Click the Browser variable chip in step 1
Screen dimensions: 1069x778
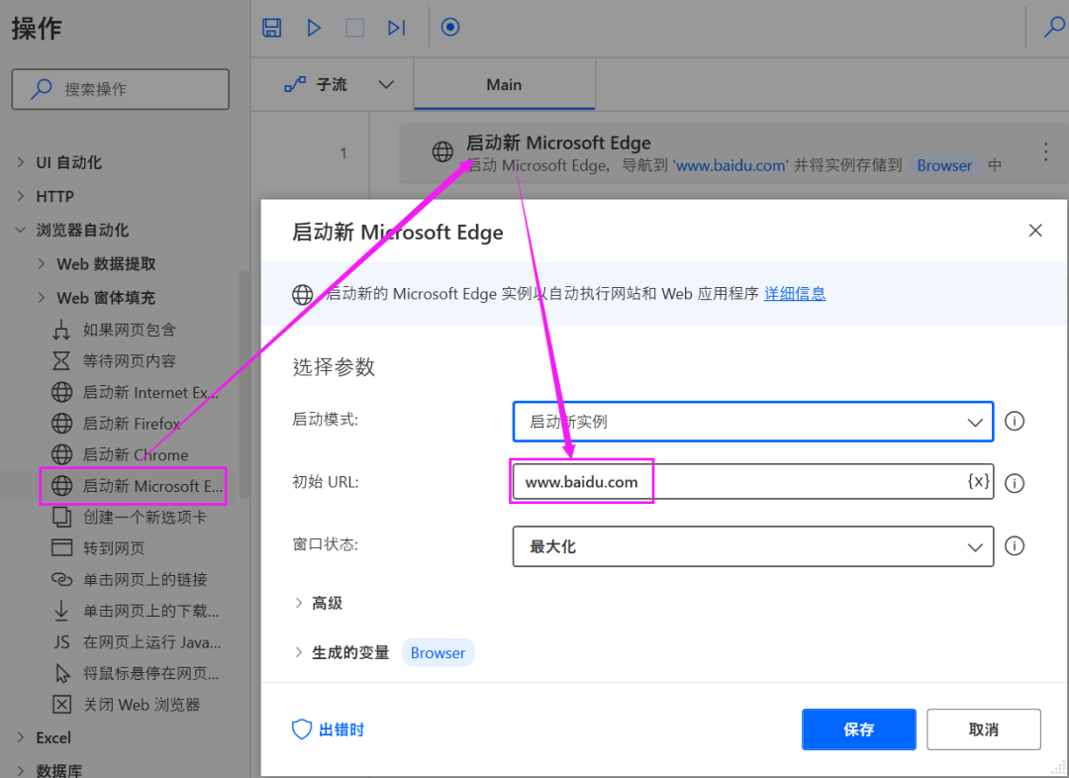coord(944,165)
